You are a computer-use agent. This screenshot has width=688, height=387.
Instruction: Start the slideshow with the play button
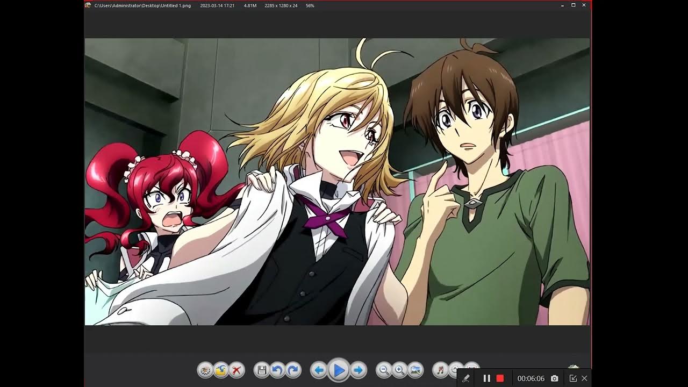[339, 370]
